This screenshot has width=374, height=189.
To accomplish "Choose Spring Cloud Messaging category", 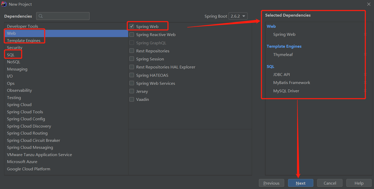I will pos(66,148).
